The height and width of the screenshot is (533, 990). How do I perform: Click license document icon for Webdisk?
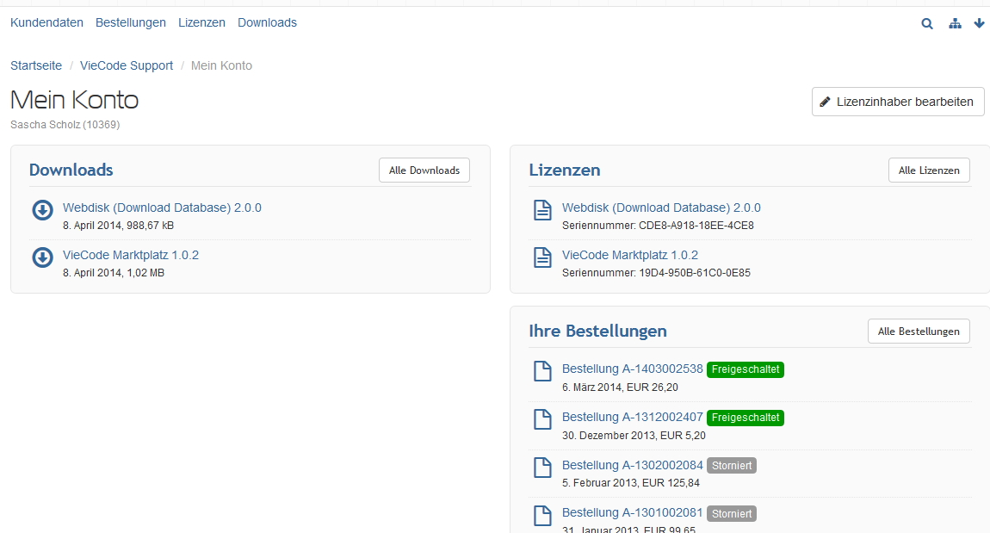pyautogui.click(x=542, y=210)
